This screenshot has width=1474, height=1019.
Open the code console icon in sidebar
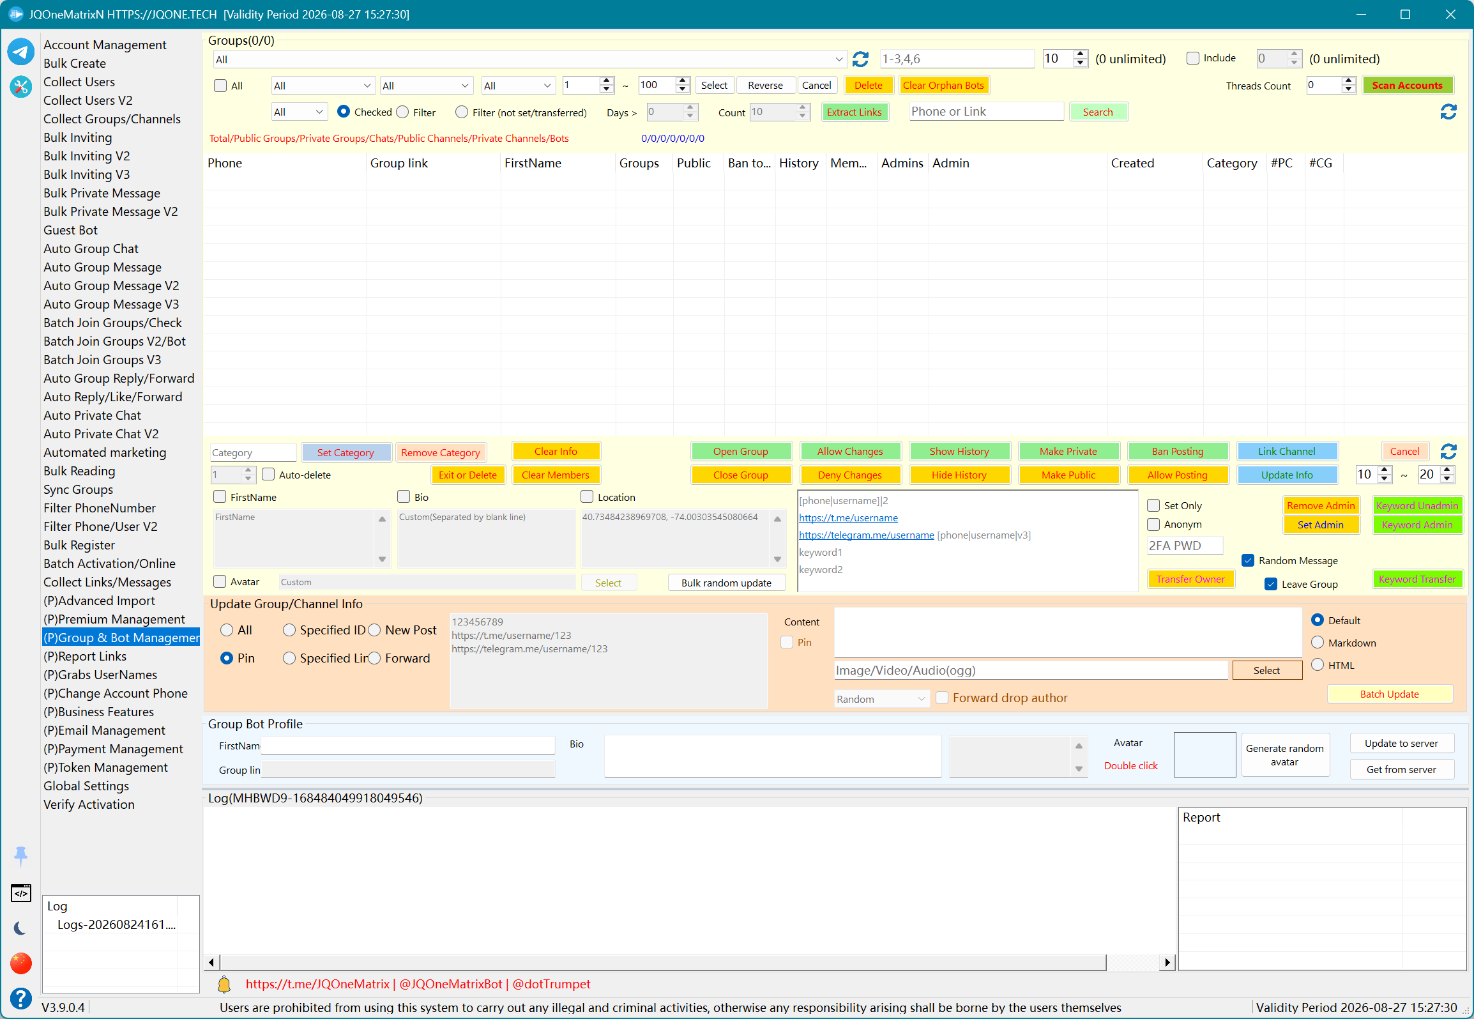[20, 893]
